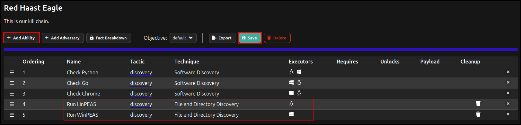This screenshot has width=521, height=125.
Task: Click the Requires column header
Action: tap(348, 62)
